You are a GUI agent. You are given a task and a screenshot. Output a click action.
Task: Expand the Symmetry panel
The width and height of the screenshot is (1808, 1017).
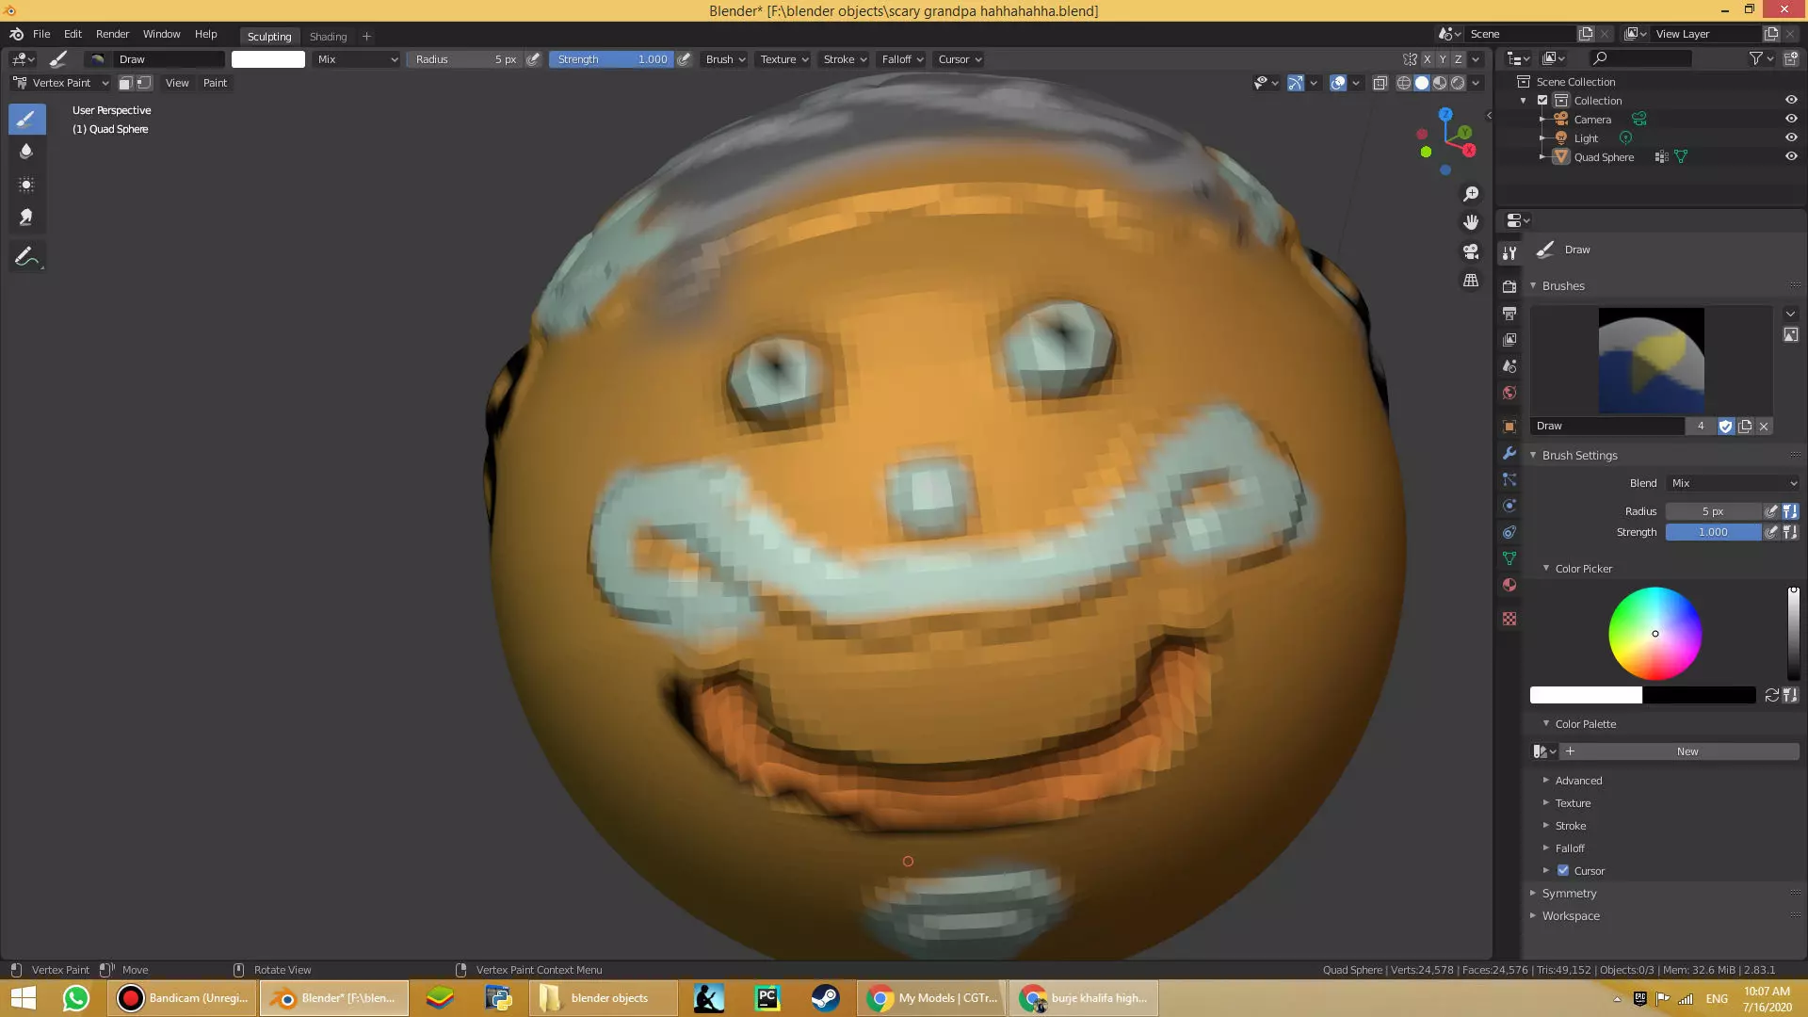point(1569,894)
